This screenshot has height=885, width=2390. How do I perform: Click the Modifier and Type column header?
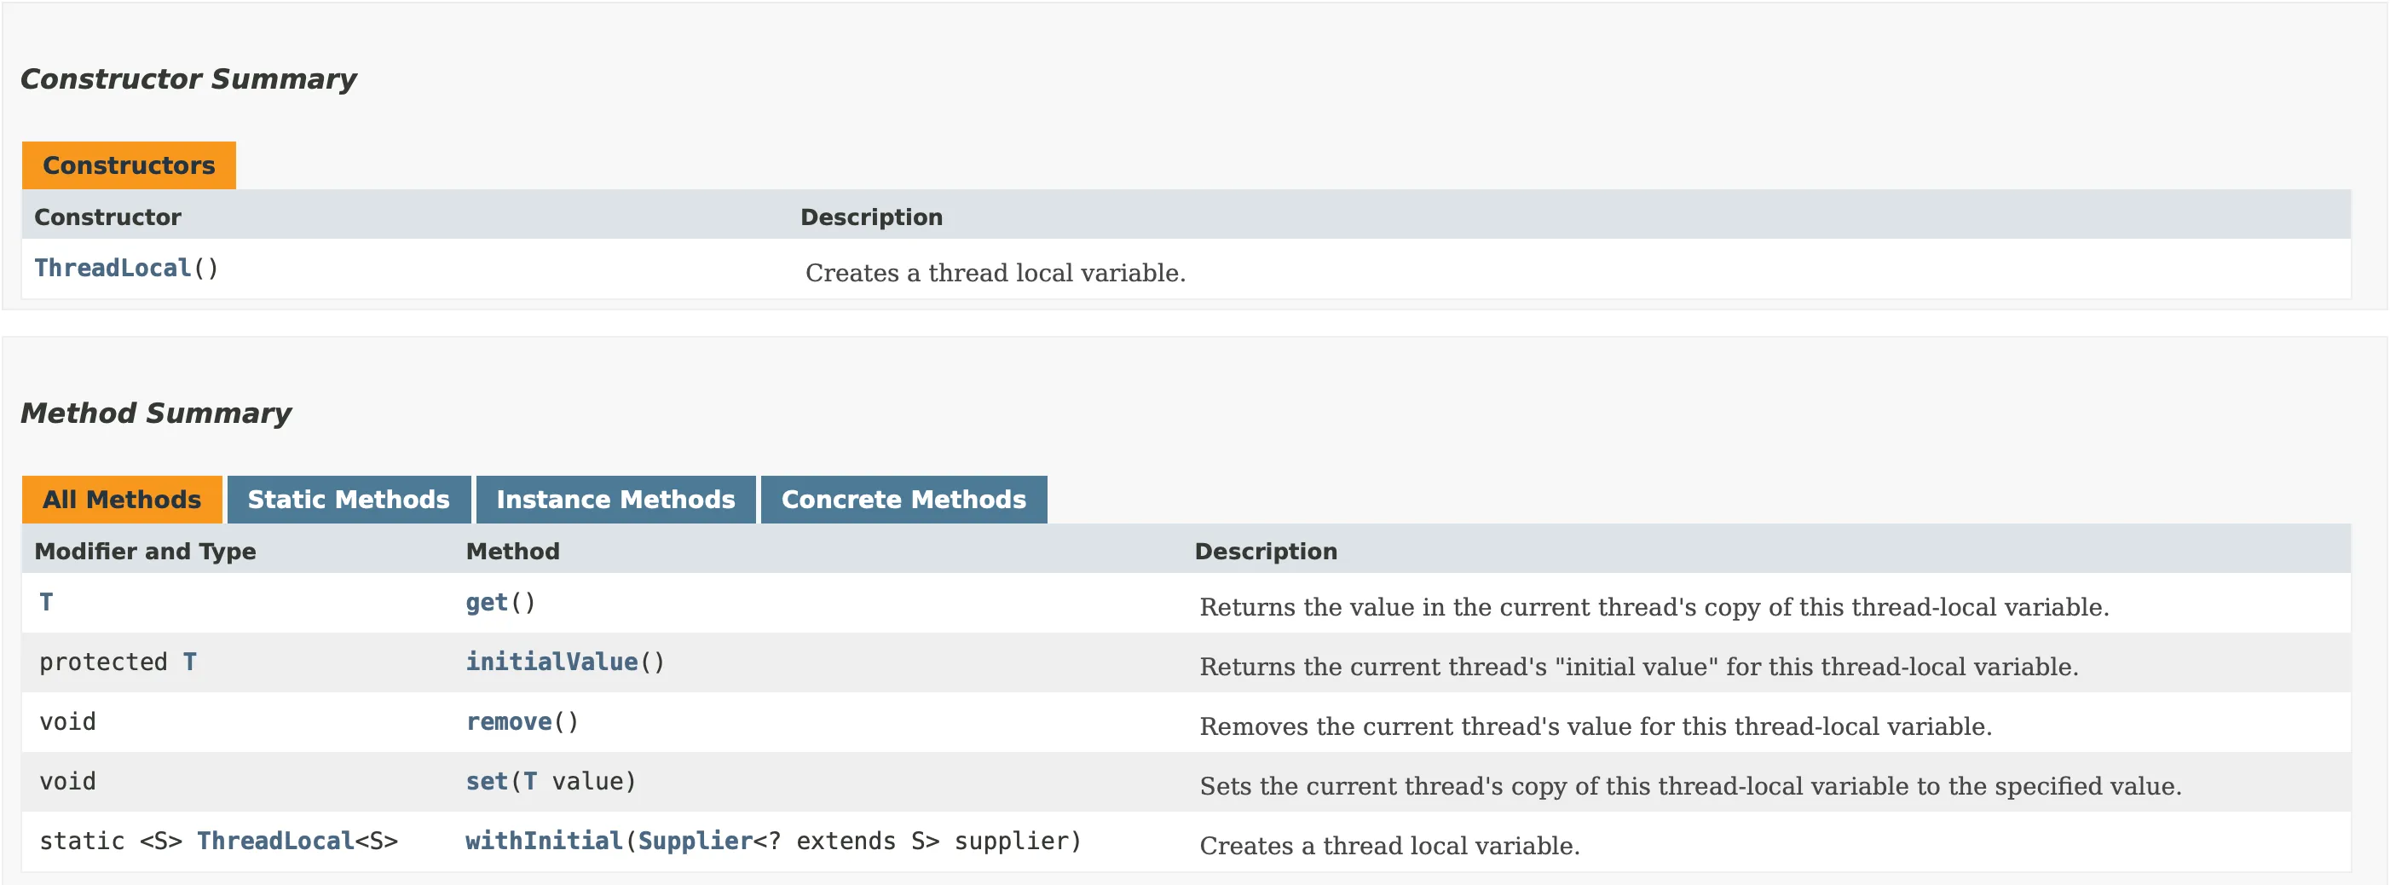[145, 551]
